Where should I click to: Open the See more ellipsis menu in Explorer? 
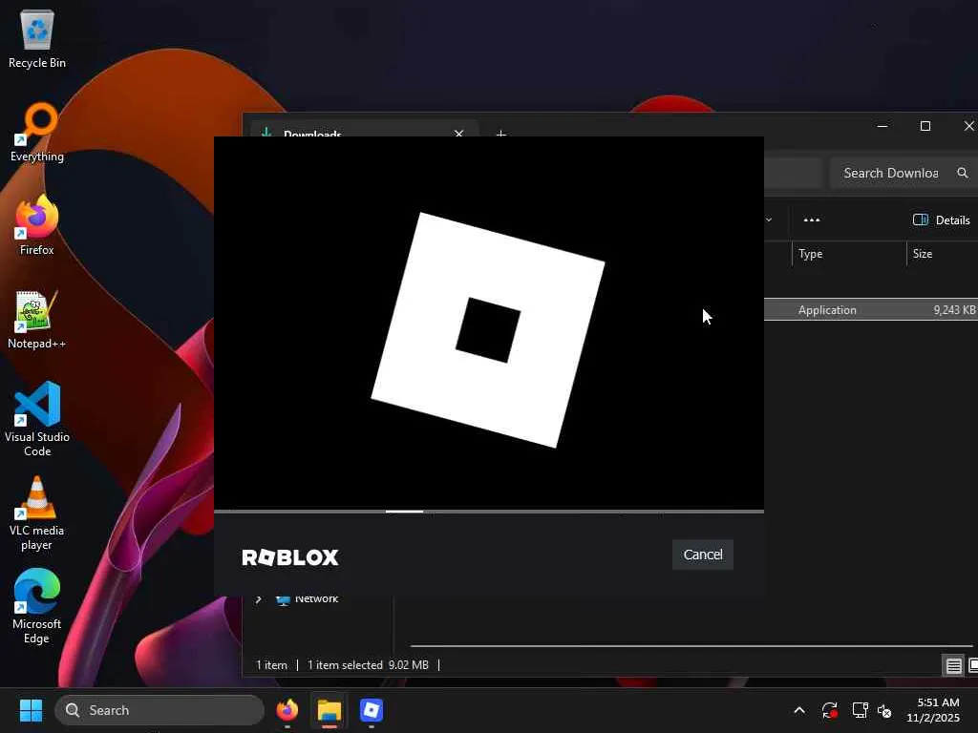(812, 220)
